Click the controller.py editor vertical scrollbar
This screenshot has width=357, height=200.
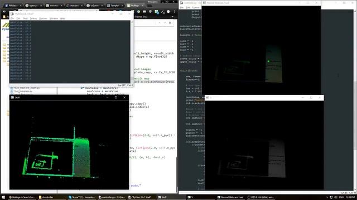(x=355, y=100)
